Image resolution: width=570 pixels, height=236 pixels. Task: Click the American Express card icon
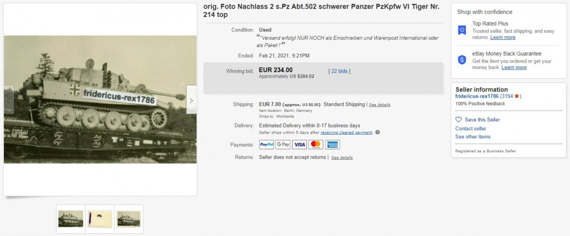pos(332,145)
